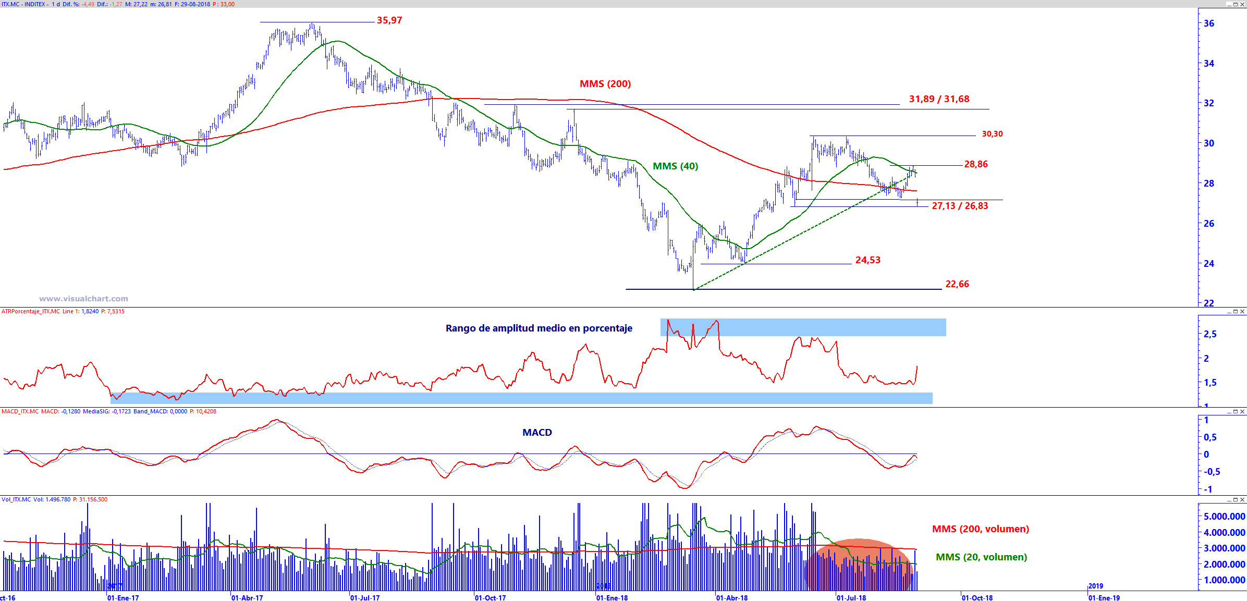Maximize the MACD_ITX.MC indicator pane
Image resolution: width=1247 pixels, height=601 pixels.
[1235, 411]
